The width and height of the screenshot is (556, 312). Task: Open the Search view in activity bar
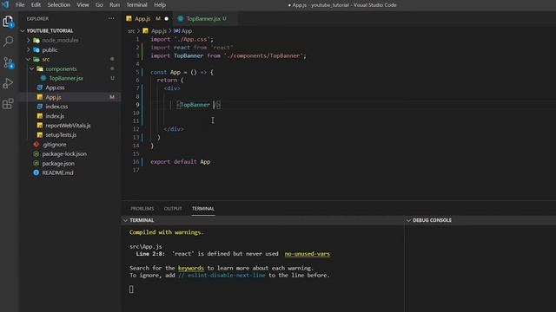(x=8, y=42)
